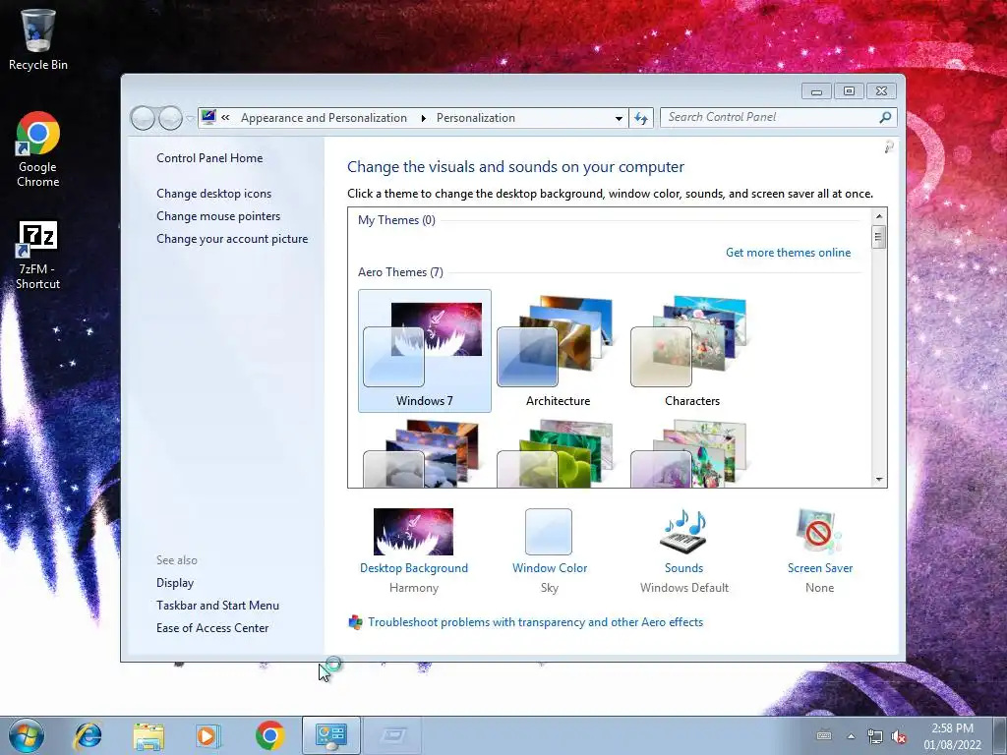Close the Personalization window
The width and height of the screenshot is (1007, 755).
coord(881,91)
